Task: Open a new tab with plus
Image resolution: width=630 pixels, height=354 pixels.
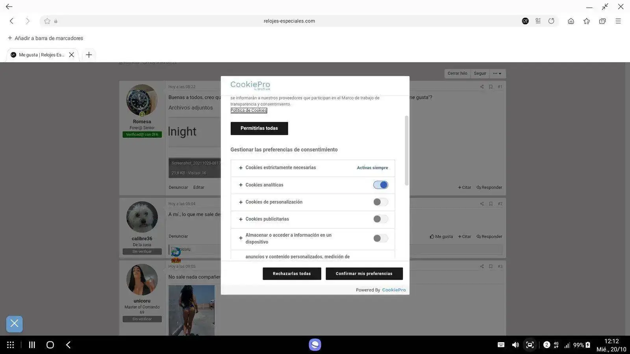Action: click(89, 55)
